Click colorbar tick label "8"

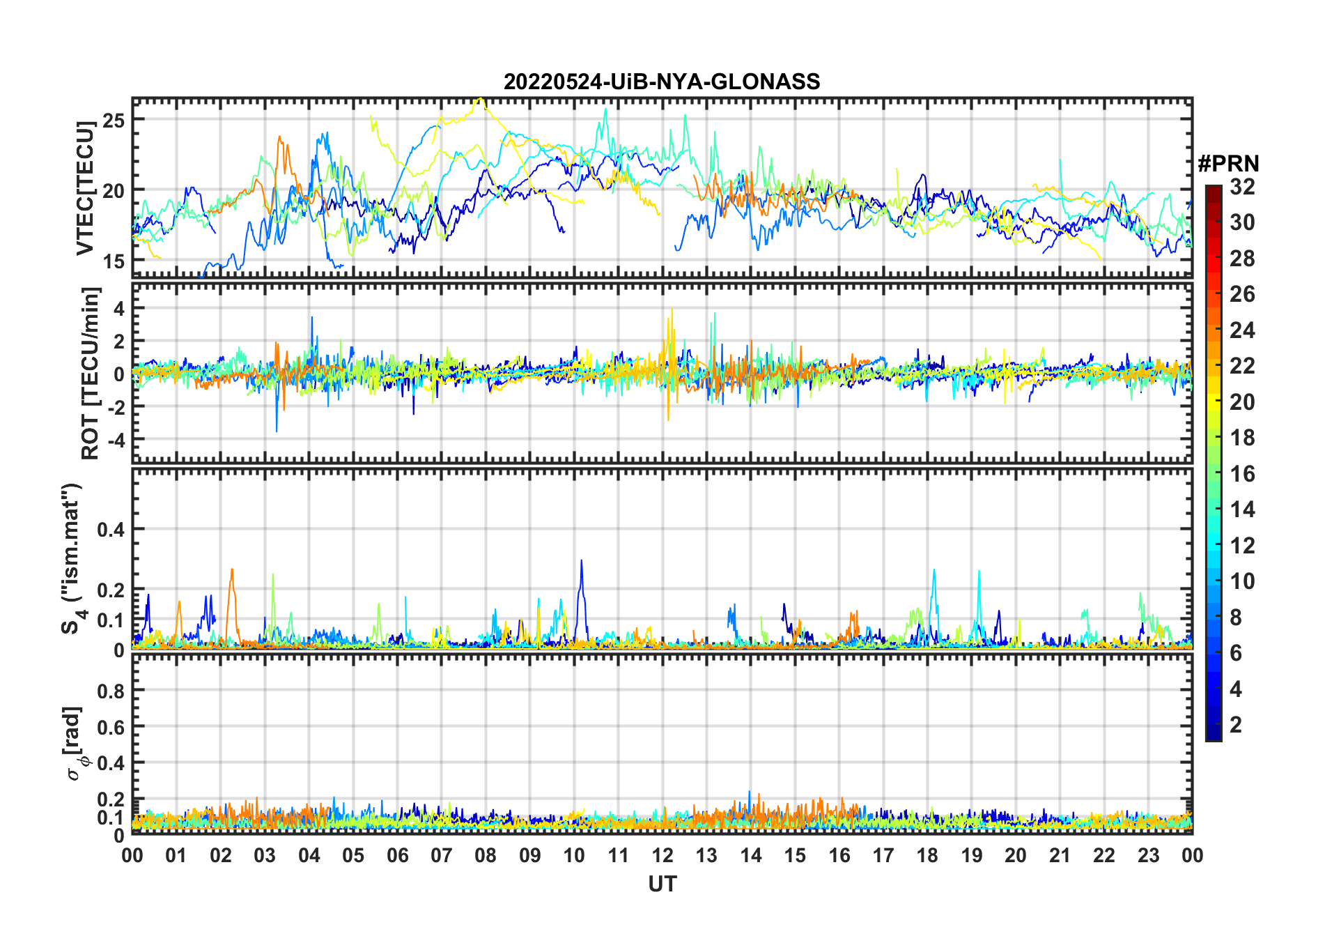[1236, 617]
